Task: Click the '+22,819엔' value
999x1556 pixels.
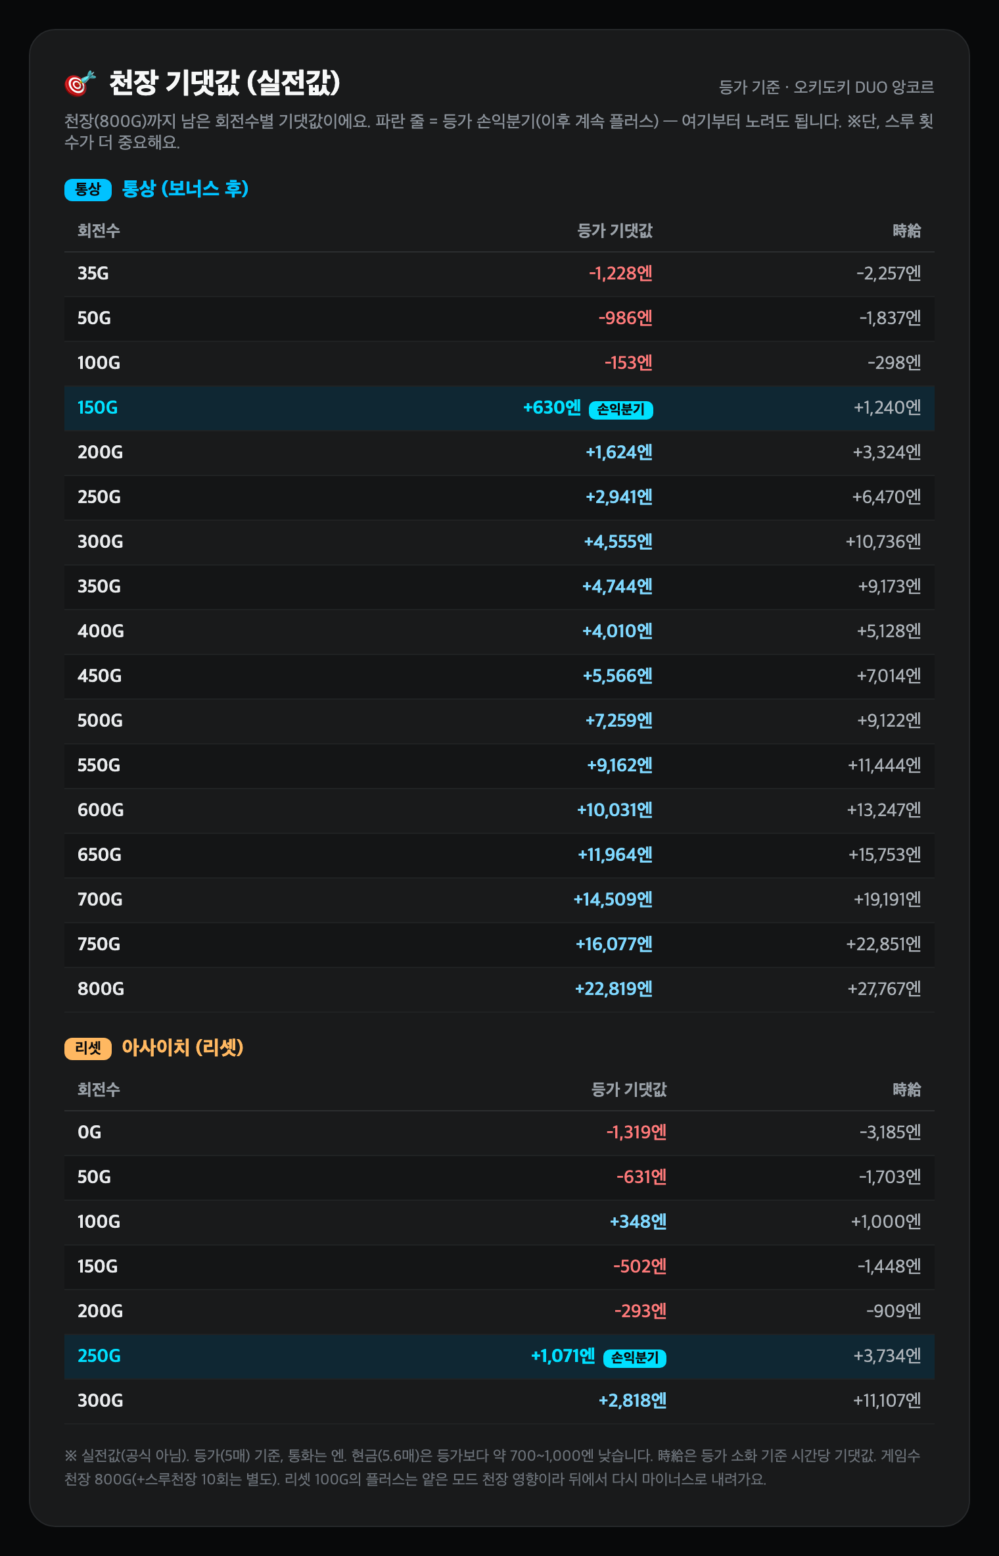Action: click(614, 989)
